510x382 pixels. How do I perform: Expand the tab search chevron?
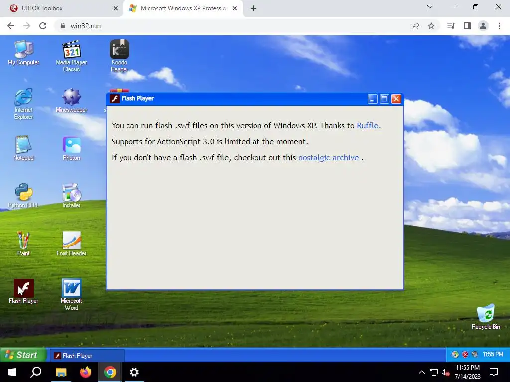tap(430, 7)
